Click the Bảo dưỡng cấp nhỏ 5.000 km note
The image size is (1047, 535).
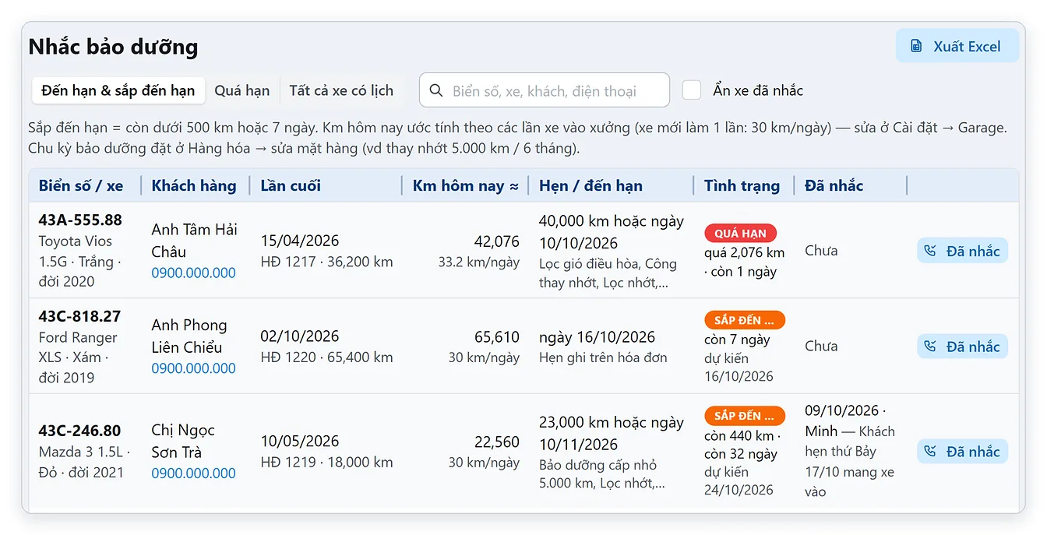tap(601, 474)
